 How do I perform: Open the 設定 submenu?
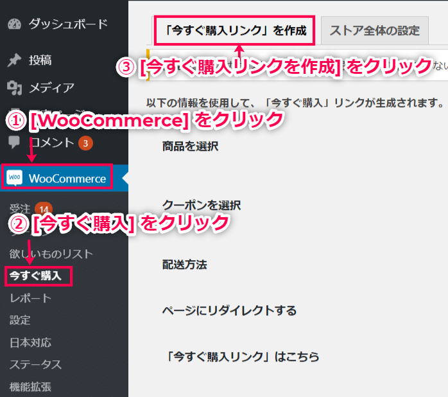[20, 320]
